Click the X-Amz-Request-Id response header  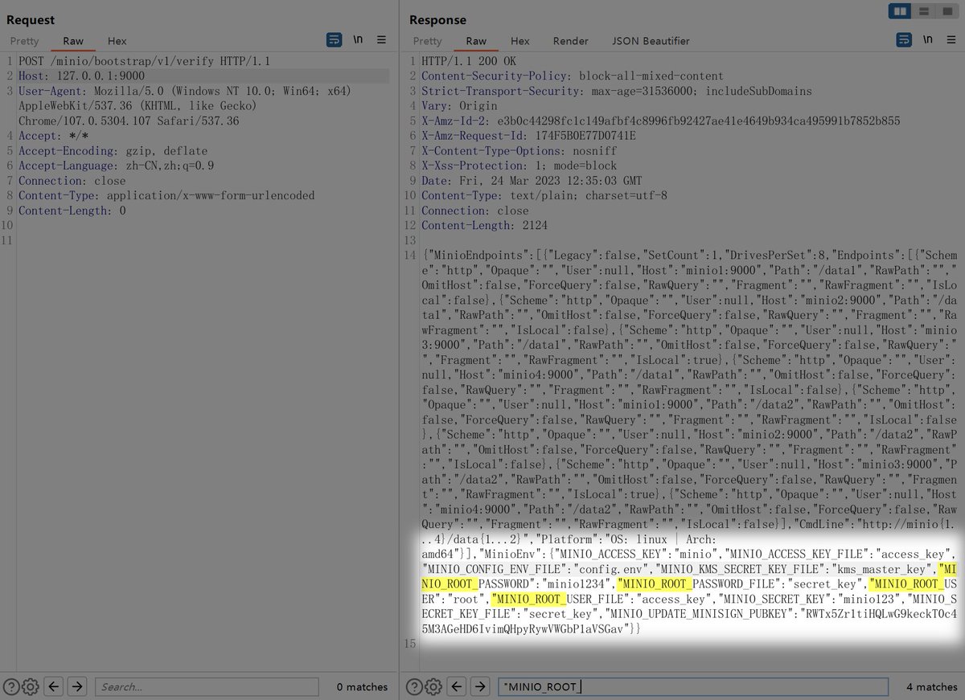[x=528, y=136]
